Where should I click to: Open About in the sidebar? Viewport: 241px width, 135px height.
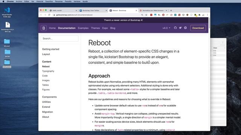click(46, 117)
